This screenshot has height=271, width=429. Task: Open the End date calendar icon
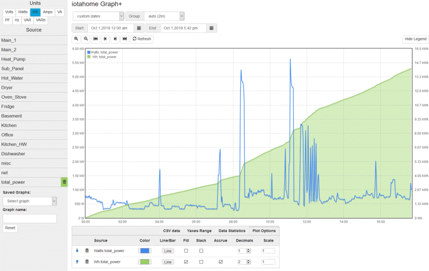[x=211, y=28]
